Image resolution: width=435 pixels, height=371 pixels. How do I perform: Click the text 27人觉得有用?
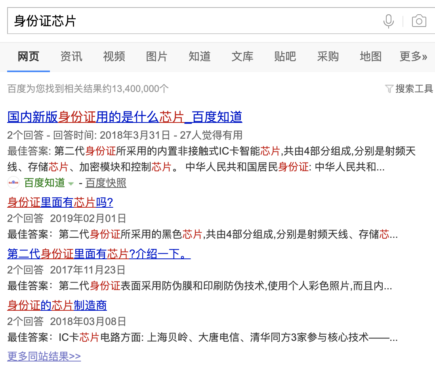point(211,135)
